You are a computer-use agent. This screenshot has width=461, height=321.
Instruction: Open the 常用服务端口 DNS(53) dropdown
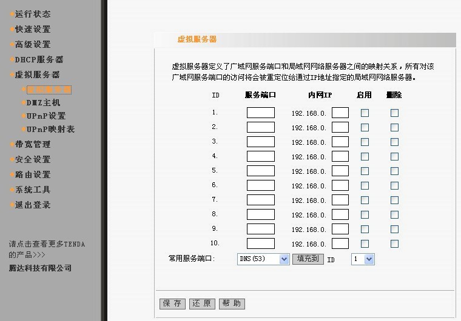click(x=263, y=259)
